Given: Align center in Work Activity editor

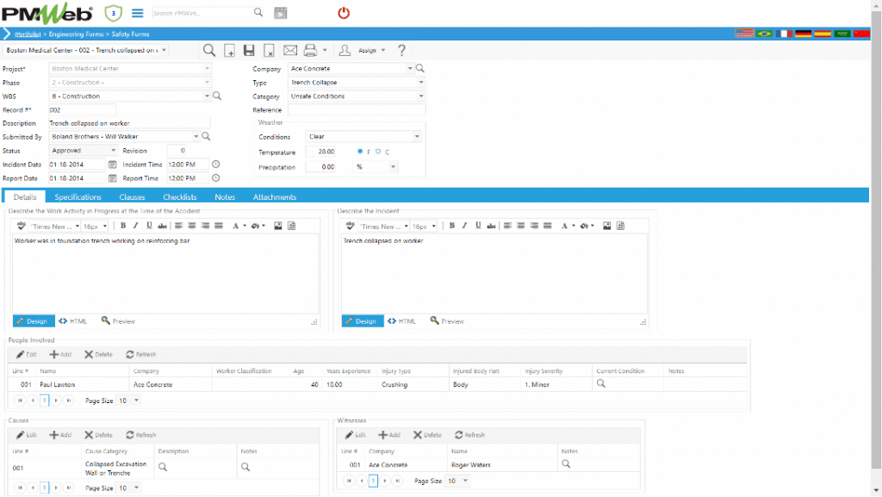Looking at the screenshot, I should tap(192, 226).
